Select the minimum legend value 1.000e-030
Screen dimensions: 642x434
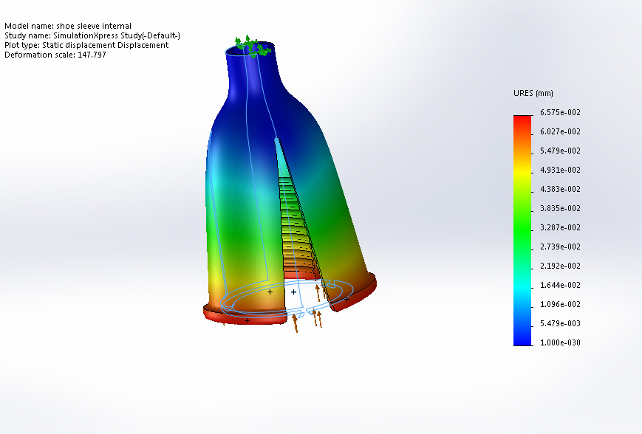[x=560, y=342]
